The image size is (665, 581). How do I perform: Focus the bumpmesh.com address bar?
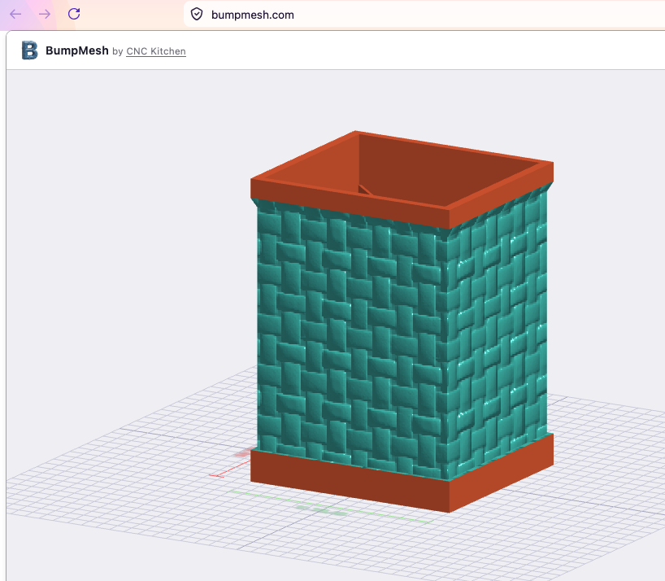pos(424,15)
